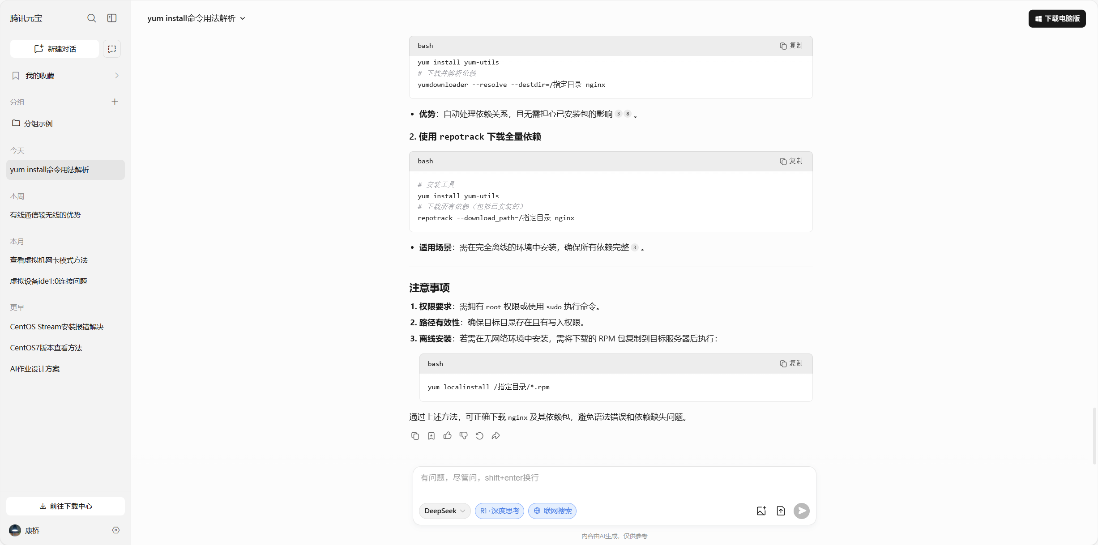Image resolution: width=1098 pixels, height=545 pixels.
Task: Click the thumbs up icon
Action: pos(447,435)
